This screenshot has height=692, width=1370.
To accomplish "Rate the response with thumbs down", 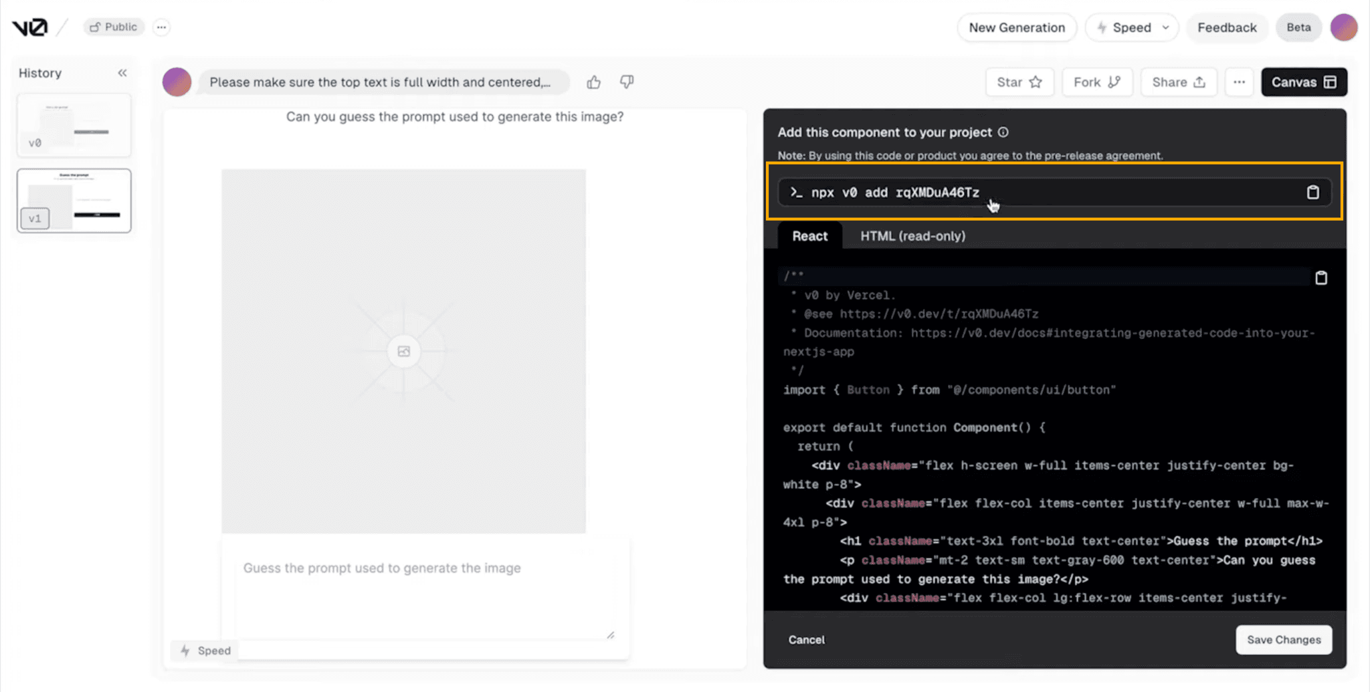I will click(x=626, y=82).
